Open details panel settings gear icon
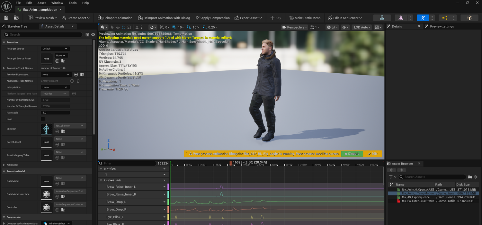This screenshot has width=482, height=225. (93, 34)
